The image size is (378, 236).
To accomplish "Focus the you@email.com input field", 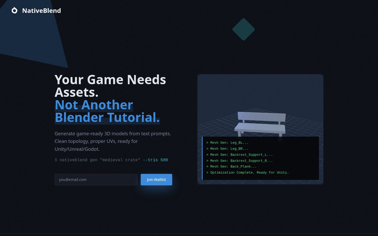I will pyautogui.click(x=96, y=180).
